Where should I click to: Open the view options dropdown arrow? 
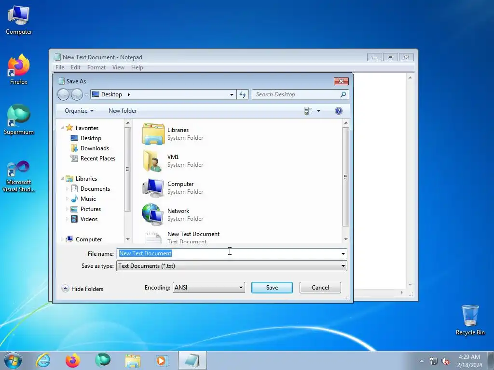click(x=318, y=111)
